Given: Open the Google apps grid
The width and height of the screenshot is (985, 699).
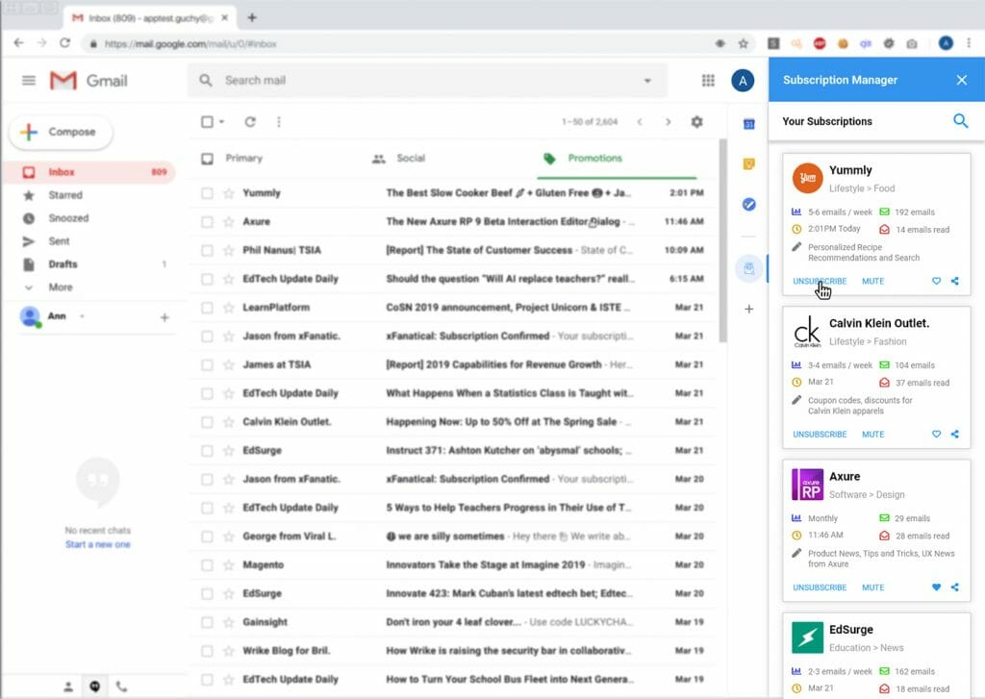Looking at the screenshot, I should pos(708,81).
